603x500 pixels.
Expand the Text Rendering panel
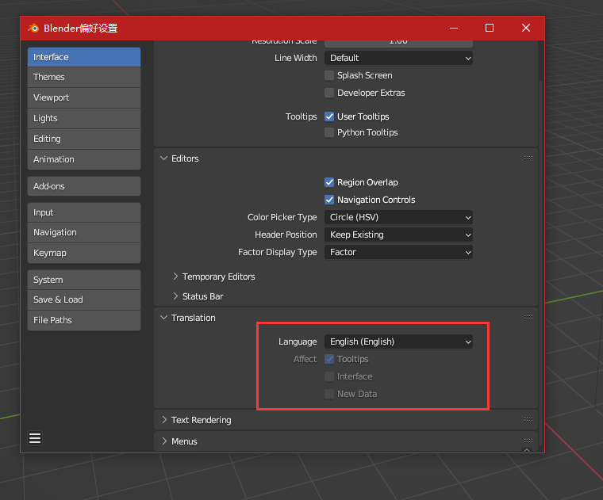(x=164, y=420)
